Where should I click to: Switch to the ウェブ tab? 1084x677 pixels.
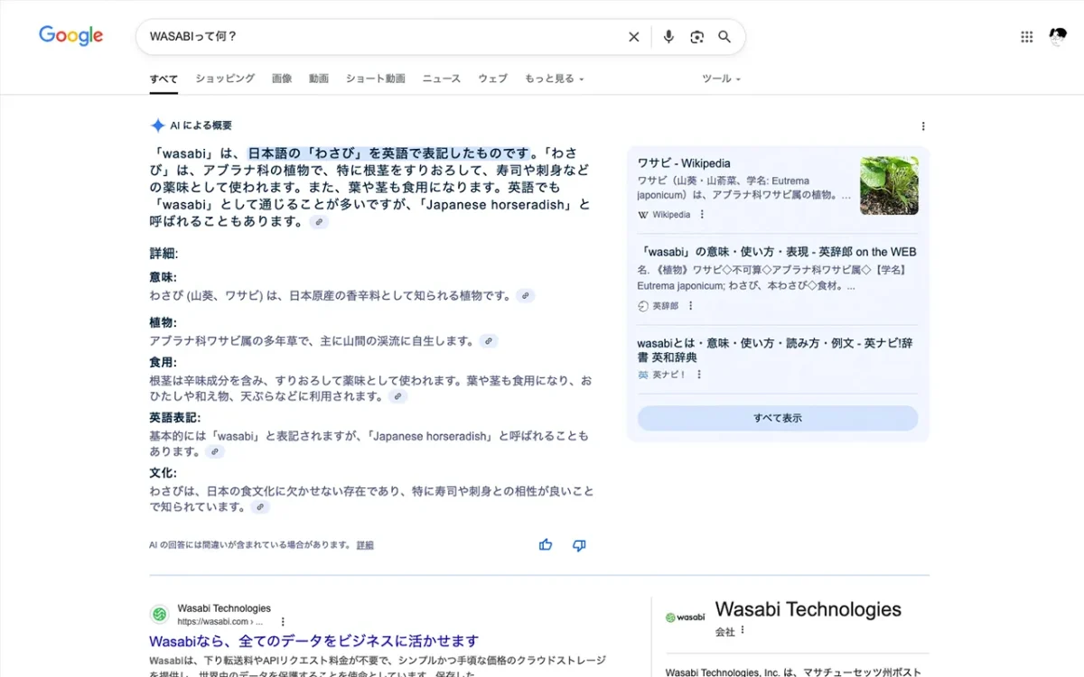pyautogui.click(x=492, y=79)
